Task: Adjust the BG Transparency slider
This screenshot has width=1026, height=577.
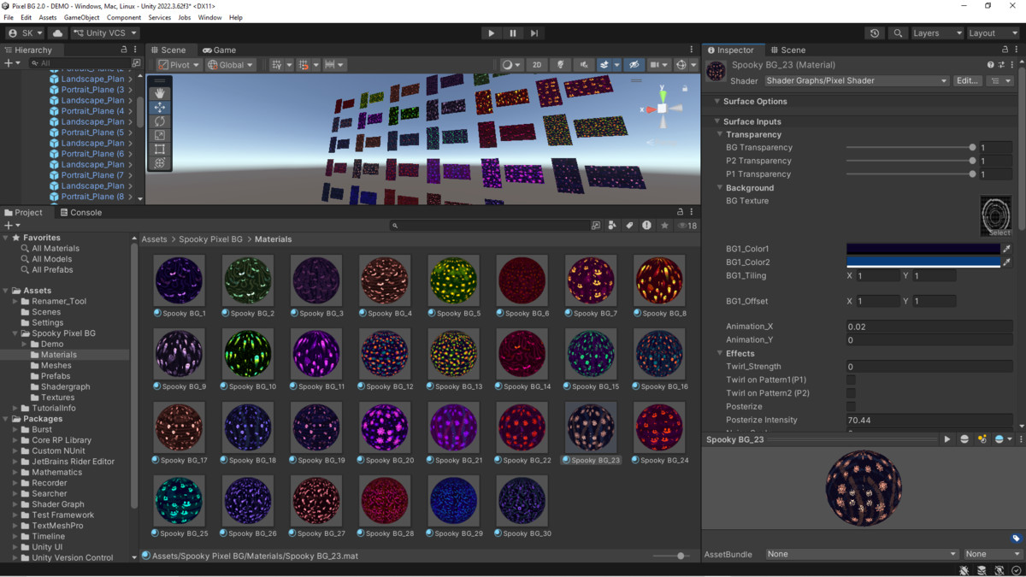Action: tap(910, 148)
